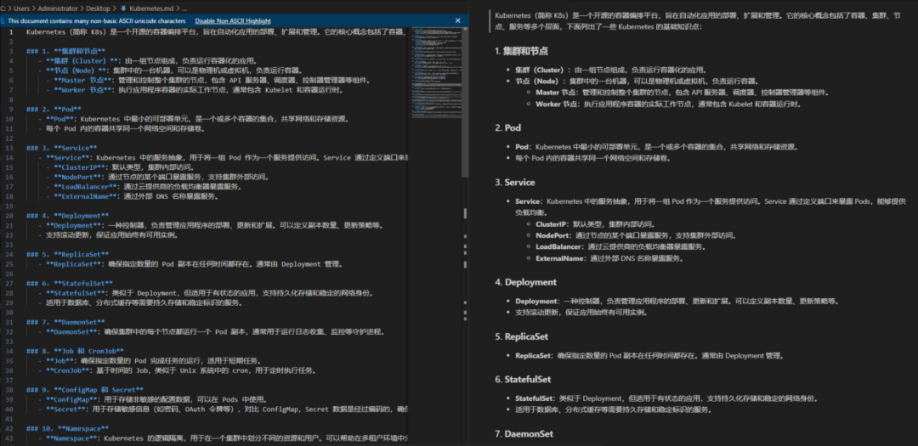
Task: Click the 'LoadBalancer' bullet in preview
Action: 620,246
